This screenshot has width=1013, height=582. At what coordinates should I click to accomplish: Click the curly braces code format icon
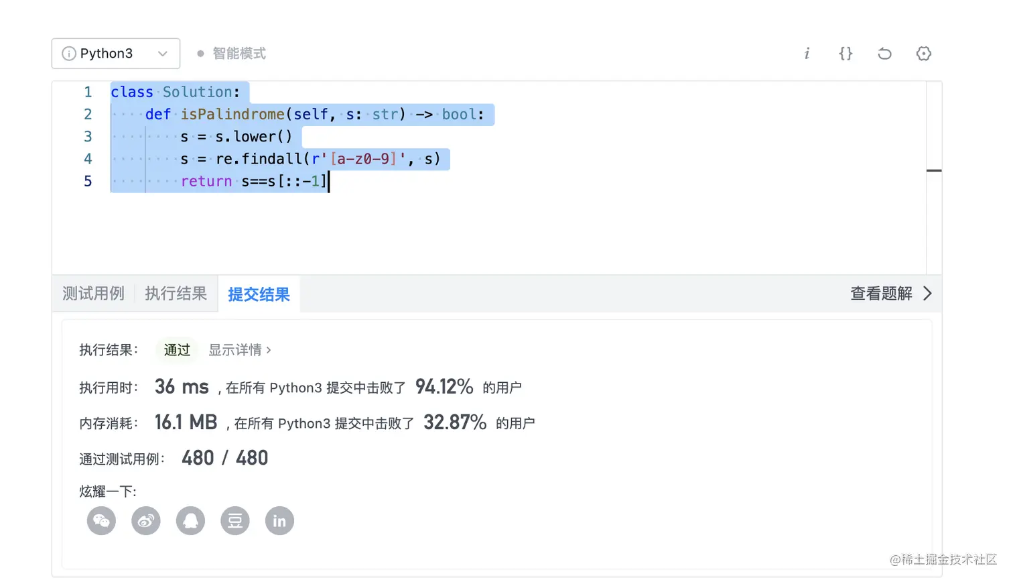(846, 54)
